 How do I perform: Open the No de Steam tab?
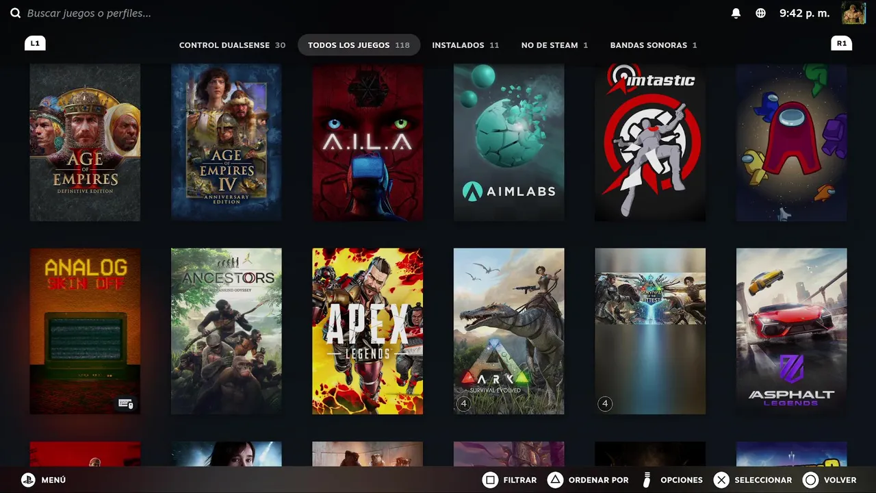pyautogui.click(x=554, y=45)
